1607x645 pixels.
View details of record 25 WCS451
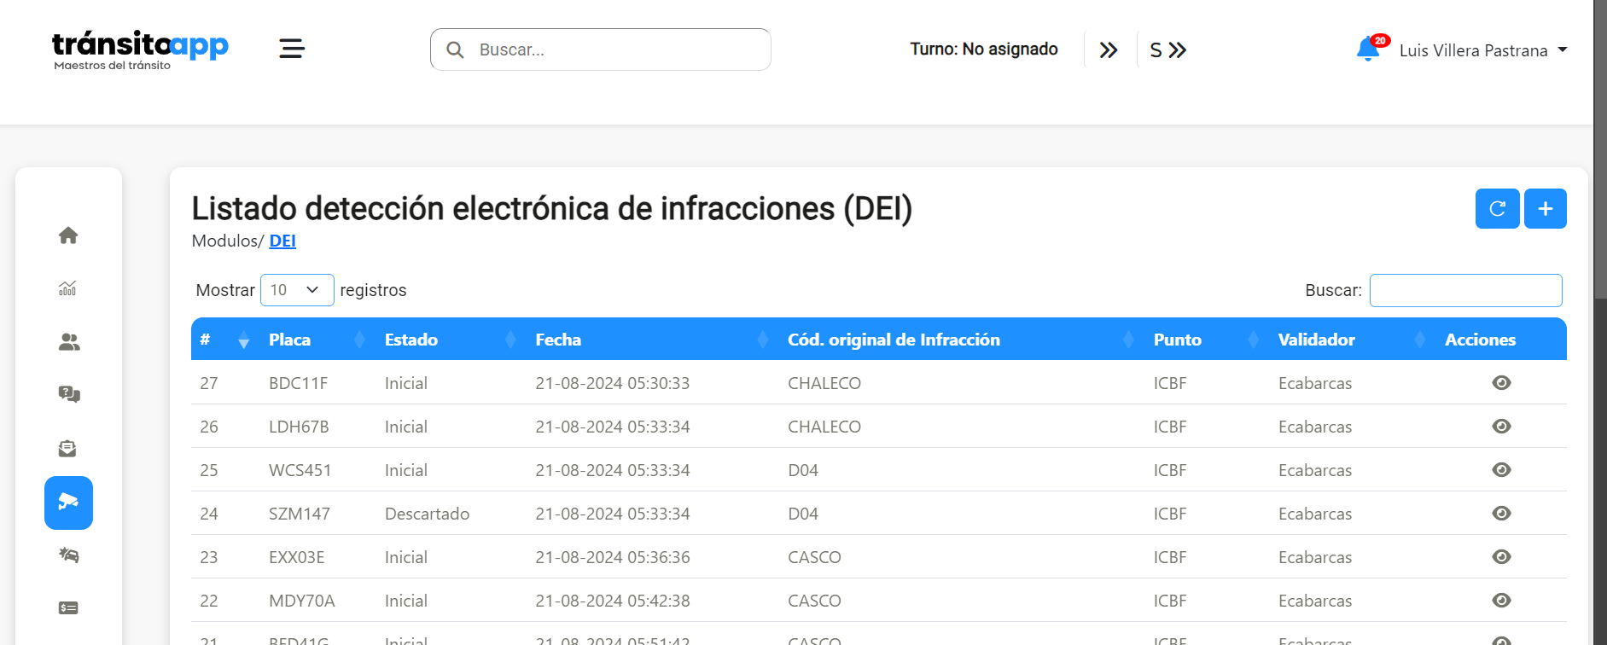(1502, 470)
